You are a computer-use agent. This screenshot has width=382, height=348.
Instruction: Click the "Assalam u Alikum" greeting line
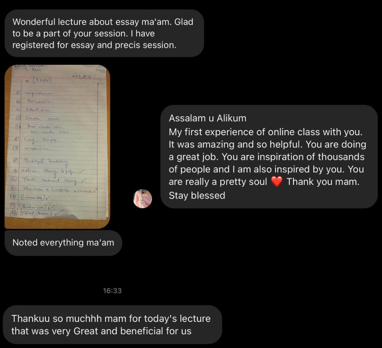207,118
